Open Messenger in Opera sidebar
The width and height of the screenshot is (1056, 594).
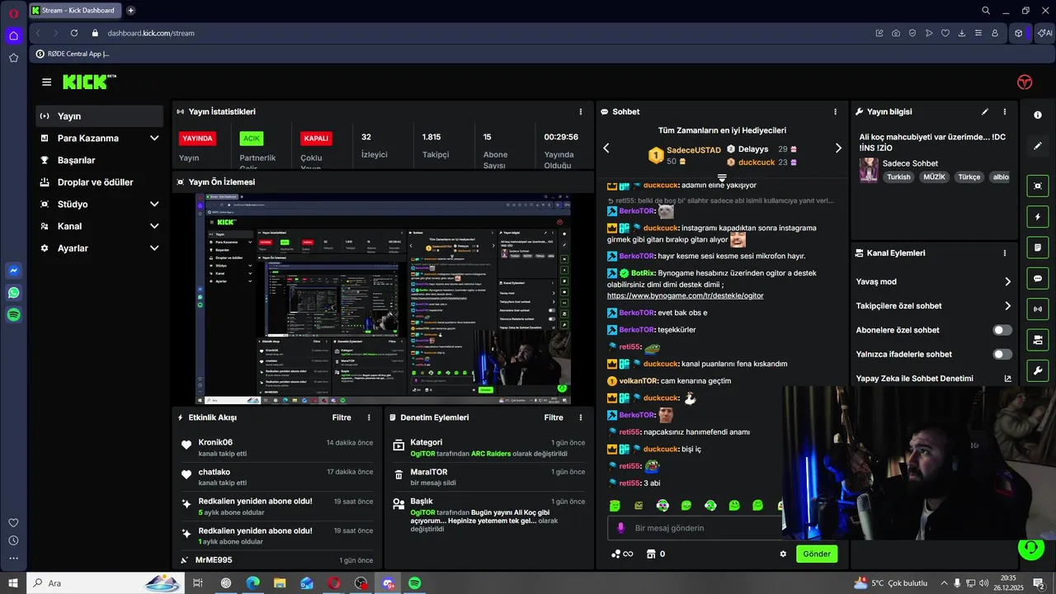click(13, 271)
